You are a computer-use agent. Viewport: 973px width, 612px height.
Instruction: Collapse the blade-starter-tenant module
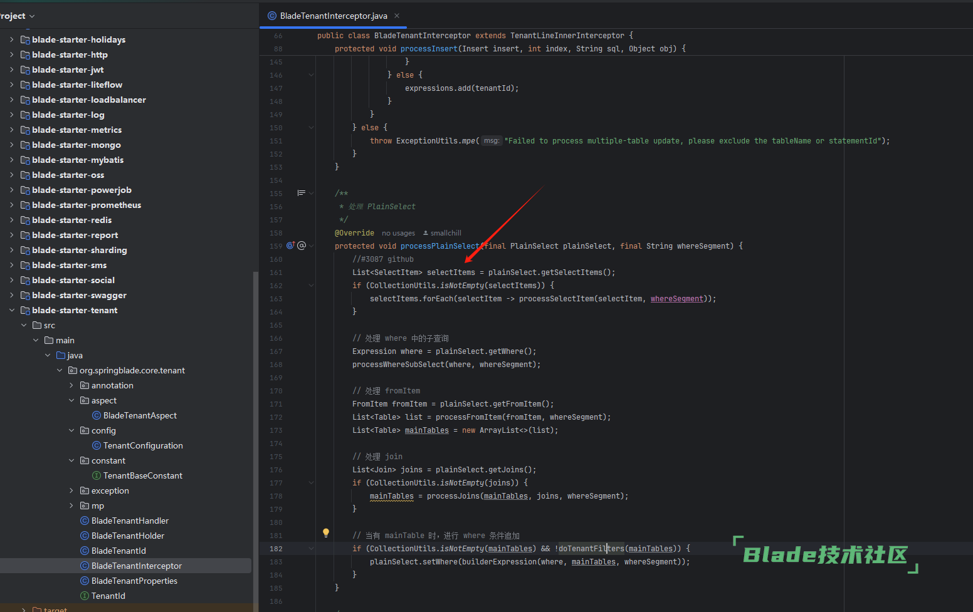(12, 310)
